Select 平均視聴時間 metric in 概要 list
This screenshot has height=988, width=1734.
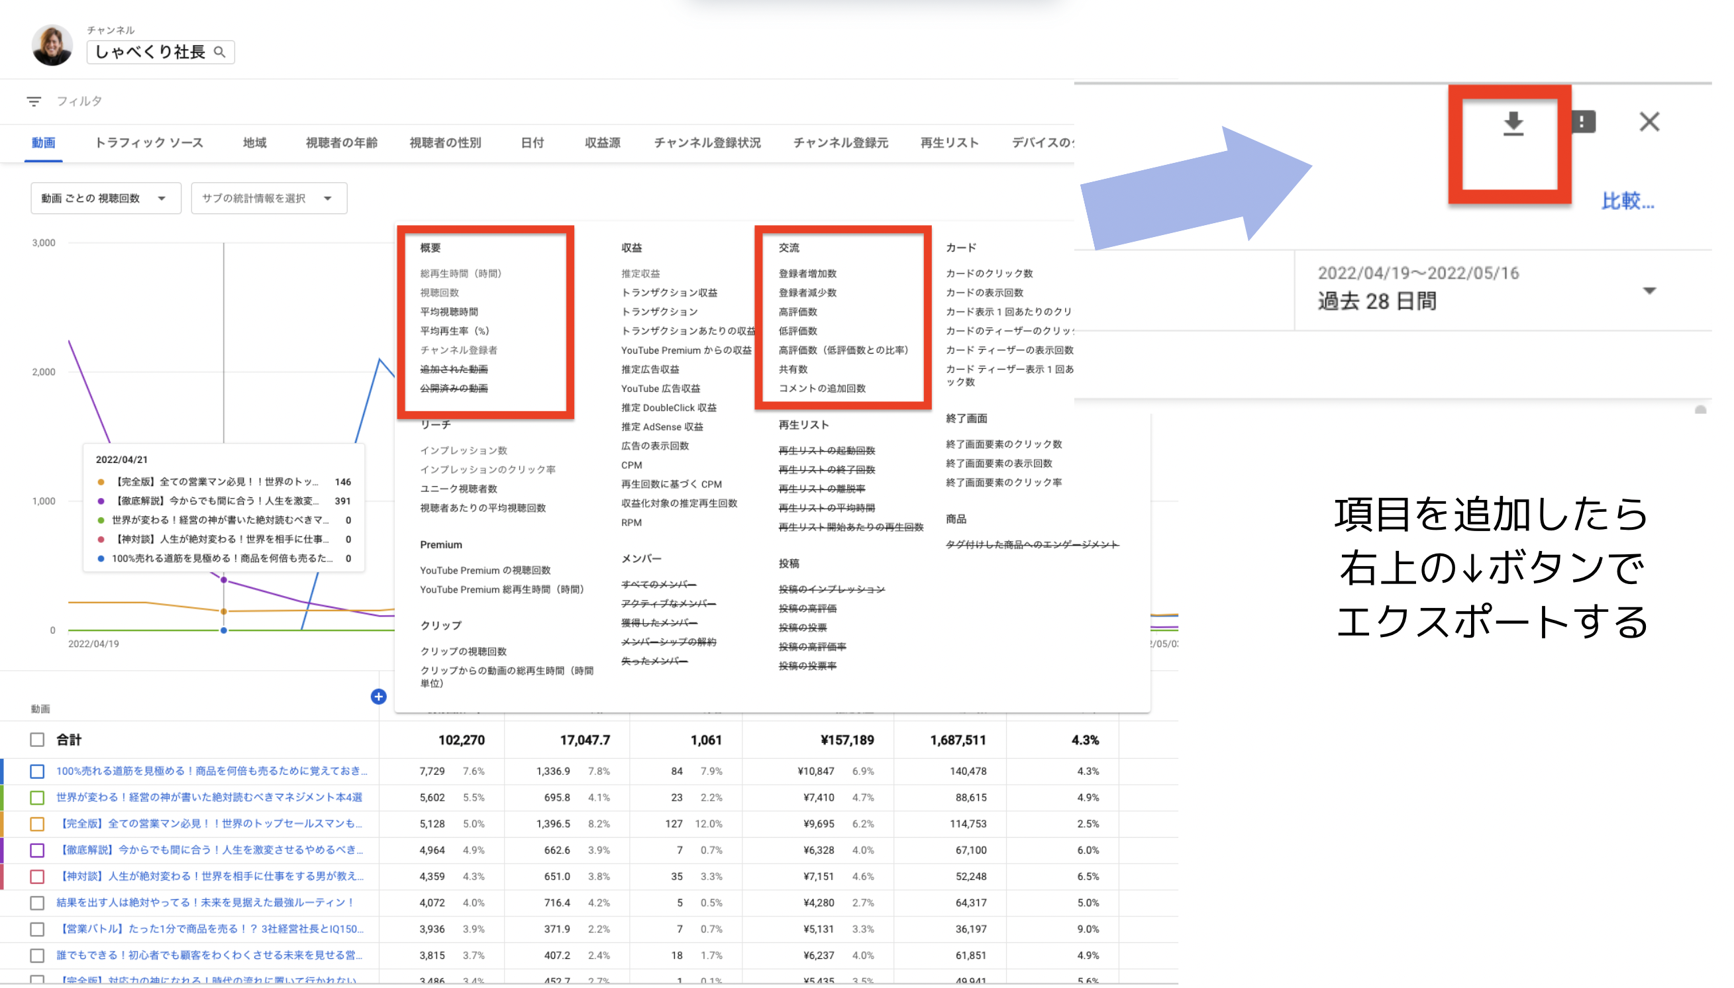[x=448, y=311]
